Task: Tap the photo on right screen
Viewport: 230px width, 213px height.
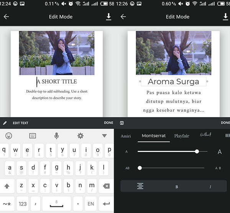Action: point(174,53)
